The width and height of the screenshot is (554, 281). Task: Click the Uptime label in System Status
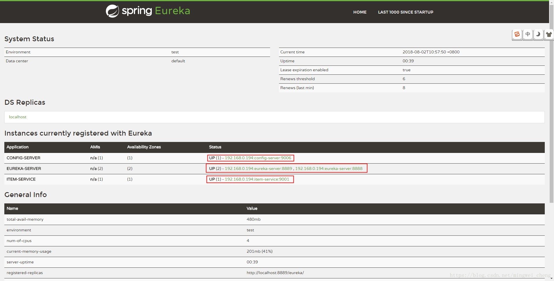(287, 61)
